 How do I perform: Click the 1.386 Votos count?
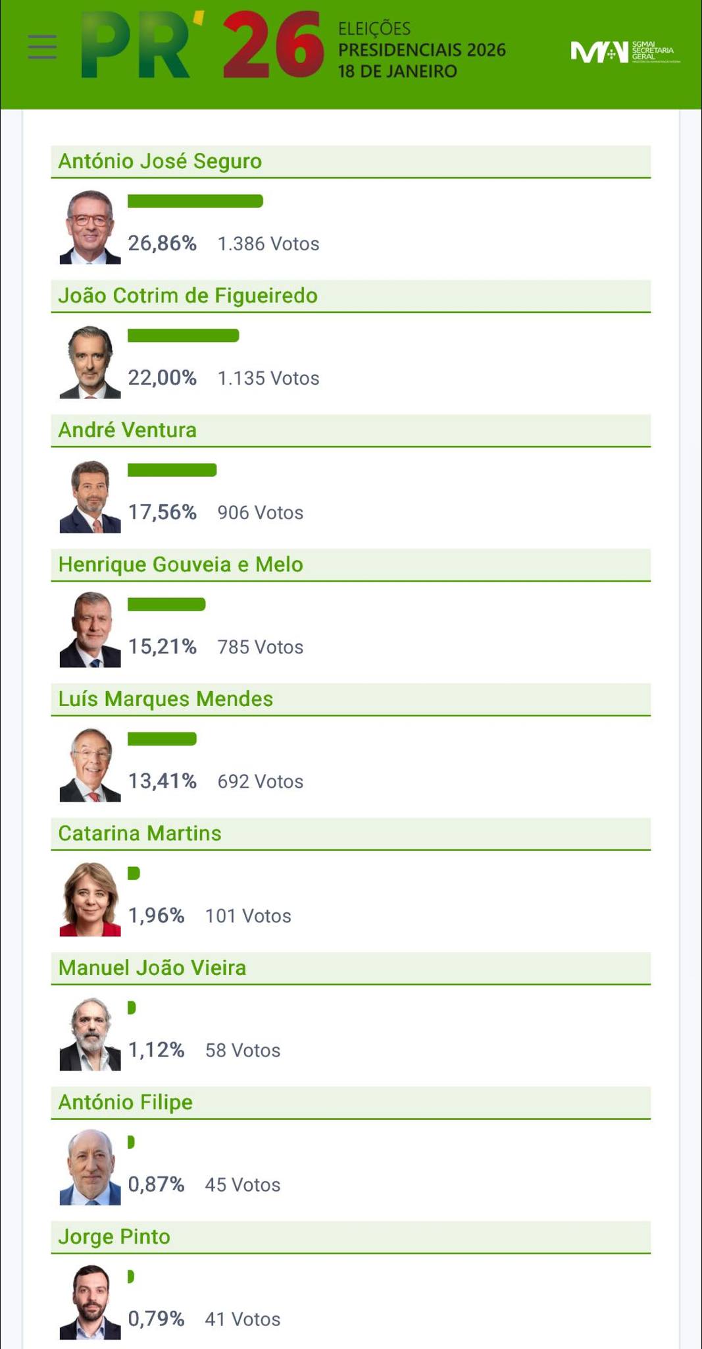click(268, 244)
